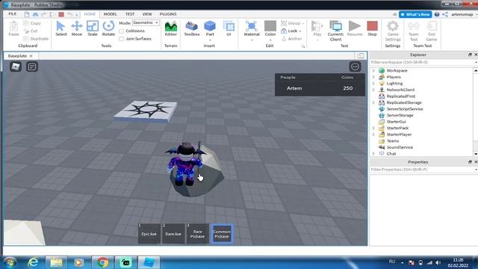
Task: Open the FILE menu
Action: click(x=13, y=14)
